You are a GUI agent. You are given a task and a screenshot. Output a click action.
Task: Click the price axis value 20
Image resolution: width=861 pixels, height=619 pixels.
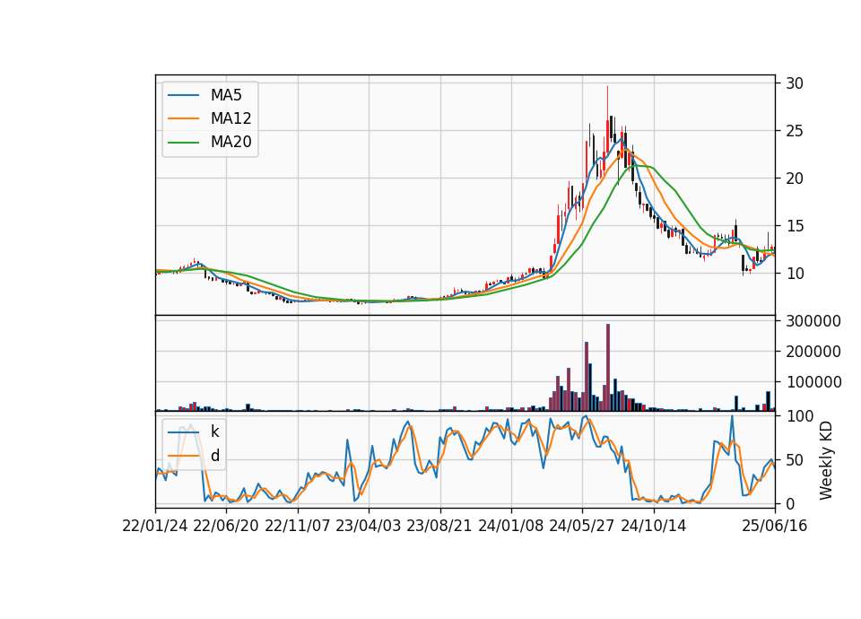click(795, 179)
